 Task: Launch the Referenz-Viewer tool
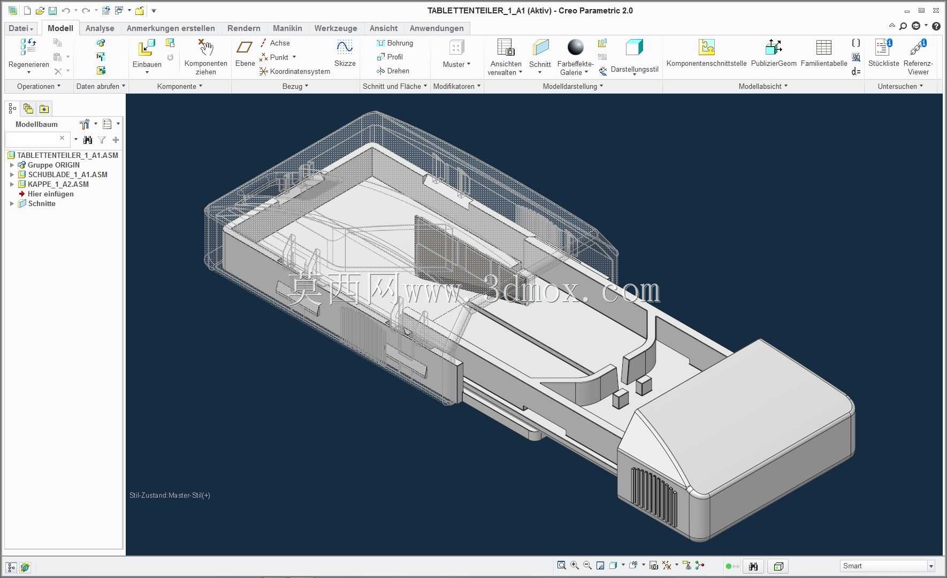[918, 48]
